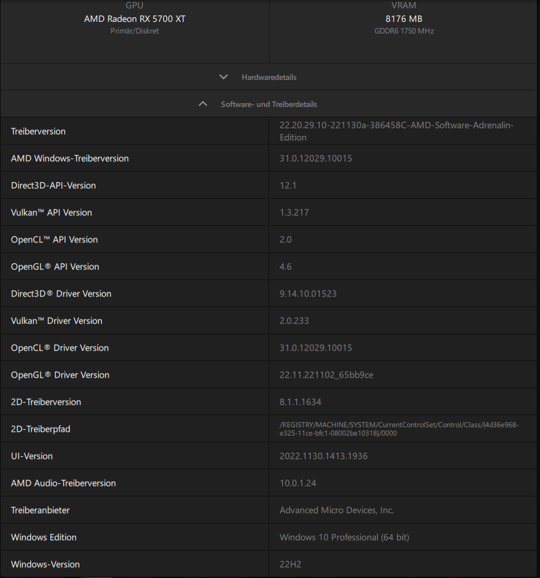Click the Treiberversion row label
Viewport: 540px width, 578px height.
click(x=38, y=131)
